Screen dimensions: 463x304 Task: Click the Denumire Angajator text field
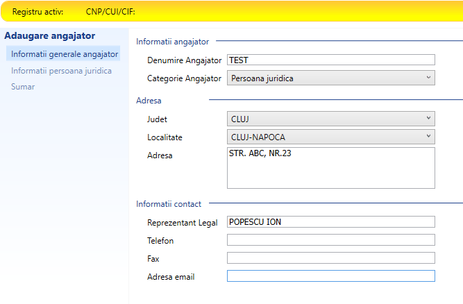pos(330,60)
